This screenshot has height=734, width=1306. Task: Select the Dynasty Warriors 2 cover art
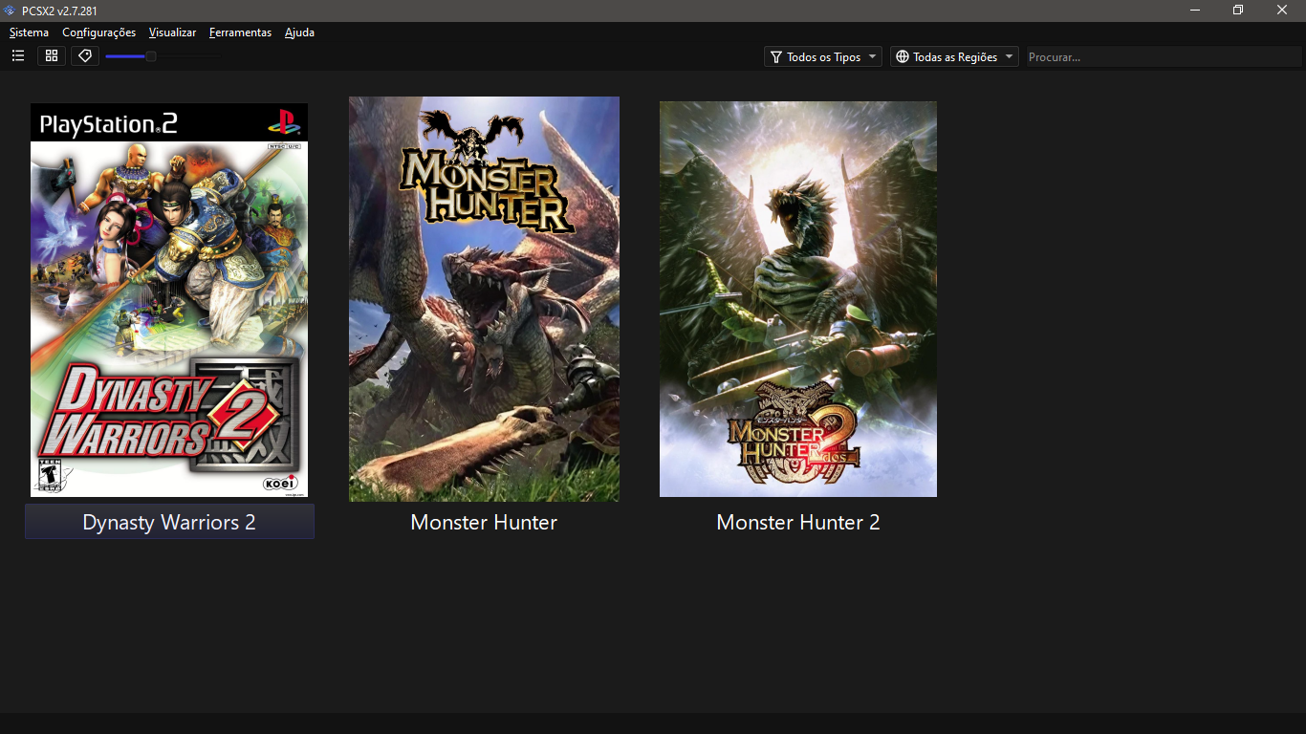(169, 300)
